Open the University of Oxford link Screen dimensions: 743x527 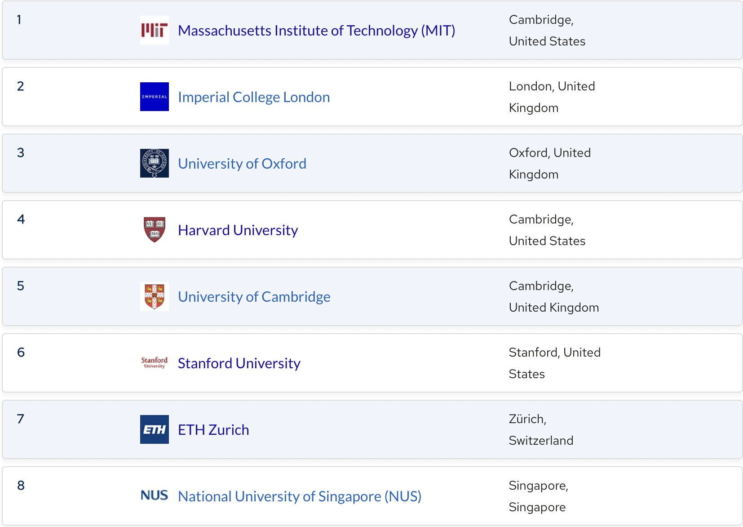(242, 164)
